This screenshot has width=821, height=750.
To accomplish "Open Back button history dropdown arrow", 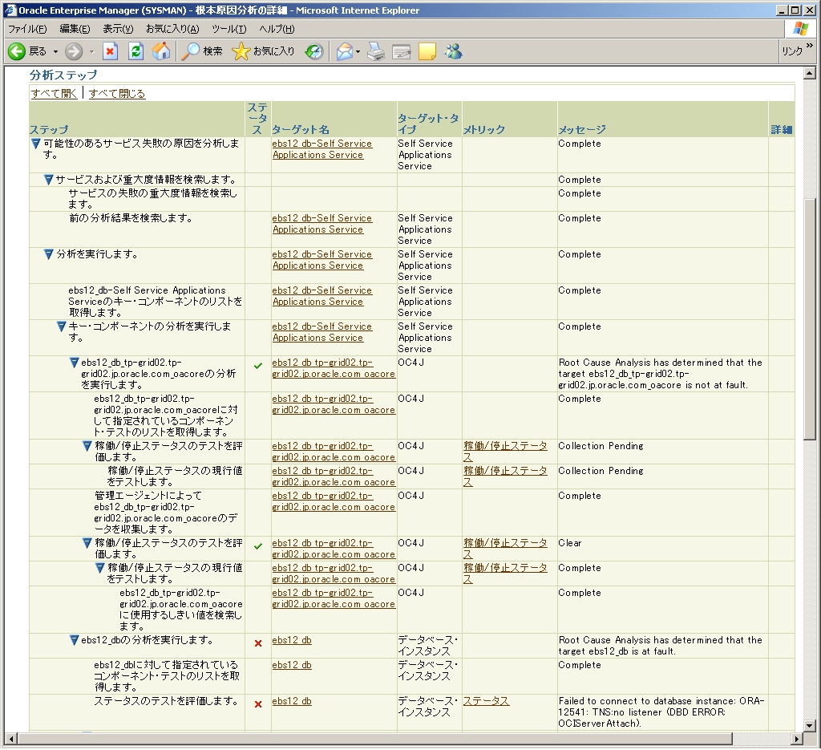I will pyautogui.click(x=55, y=52).
